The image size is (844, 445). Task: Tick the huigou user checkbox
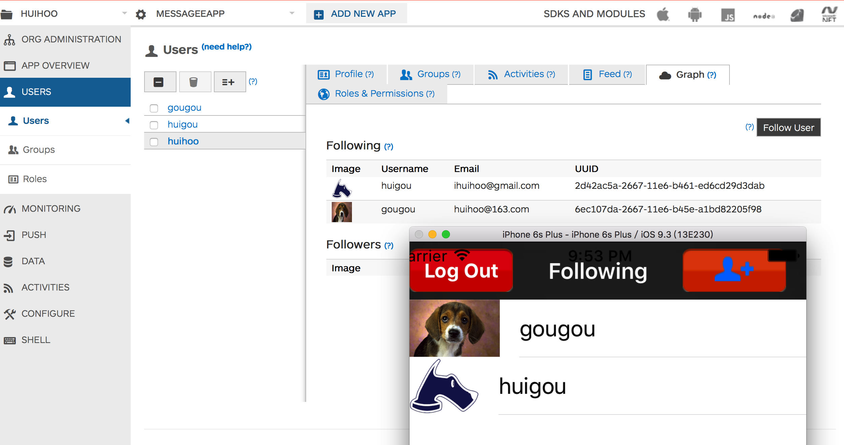pos(154,125)
